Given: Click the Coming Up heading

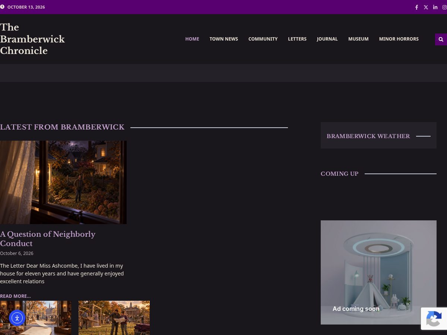Looking at the screenshot, I should (x=339, y=174).
